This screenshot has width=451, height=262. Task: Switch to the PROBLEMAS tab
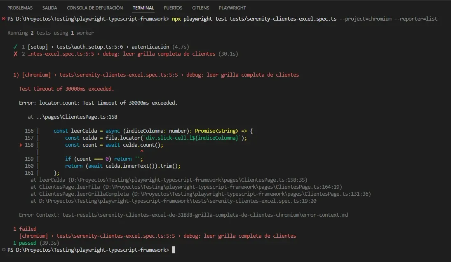click(x=20, y=7)
